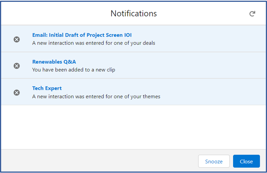
Task: Open Email: Initial Draft of Project Screen IOI
Action: [x=82, y=35]
